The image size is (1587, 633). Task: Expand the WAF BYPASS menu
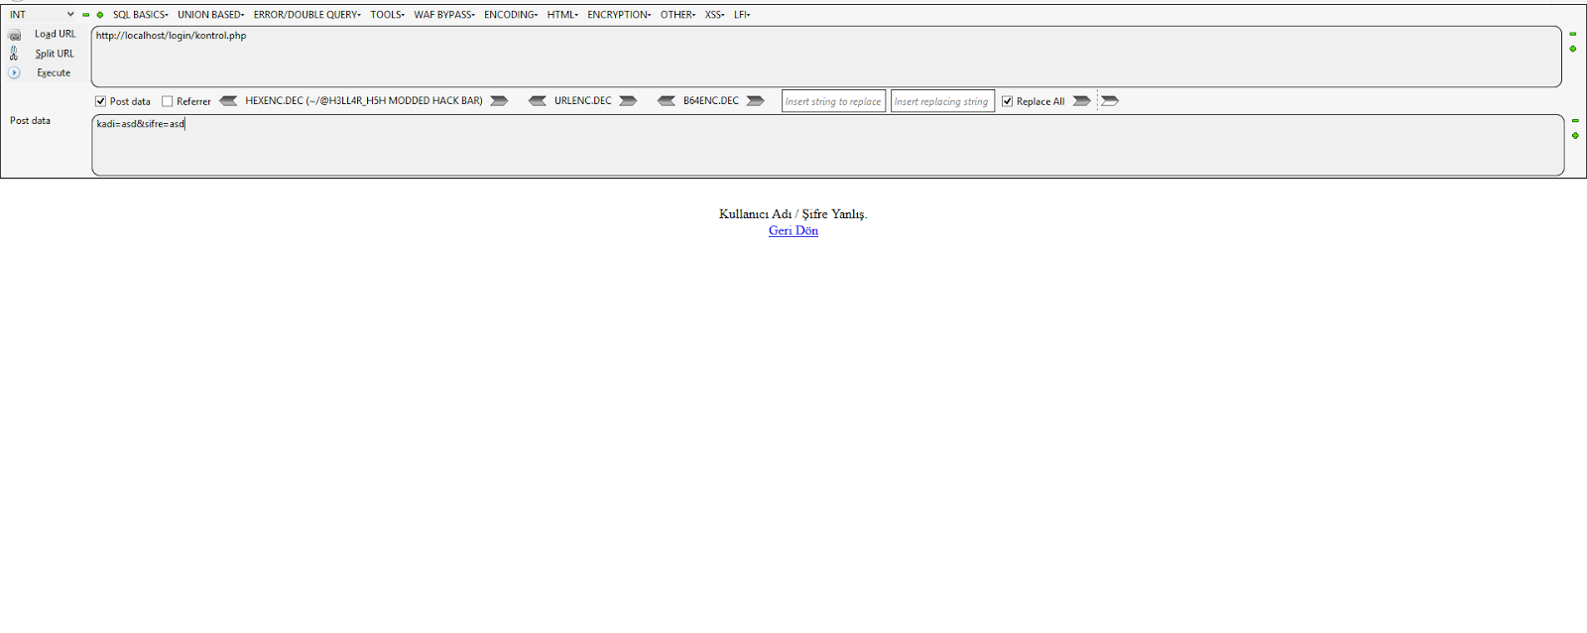coord(444,15)
